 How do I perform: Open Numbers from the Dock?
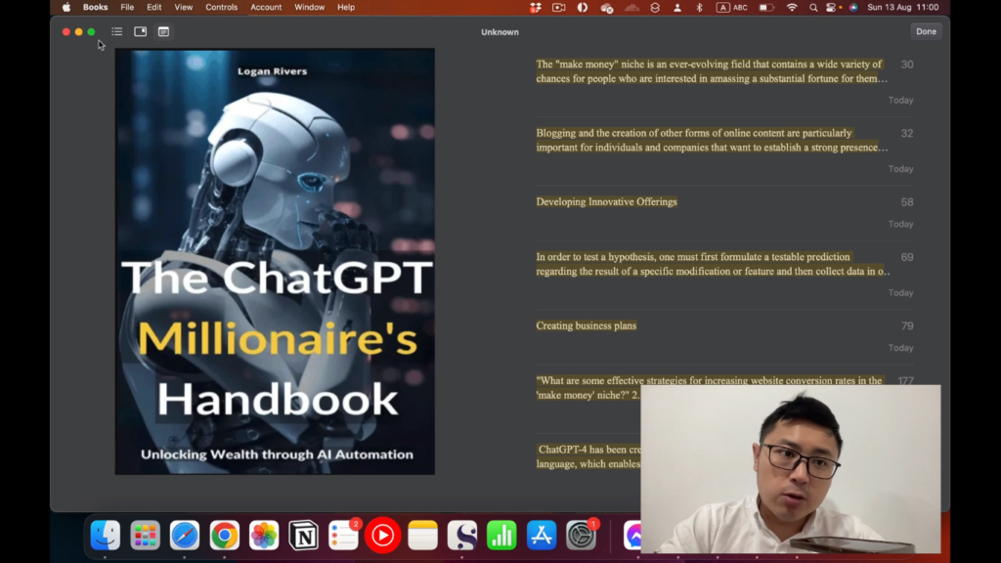[501, 535]
